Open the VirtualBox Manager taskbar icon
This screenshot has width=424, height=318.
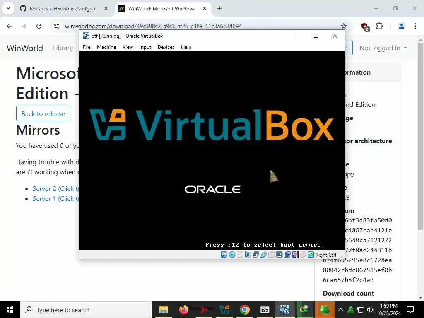224,310
